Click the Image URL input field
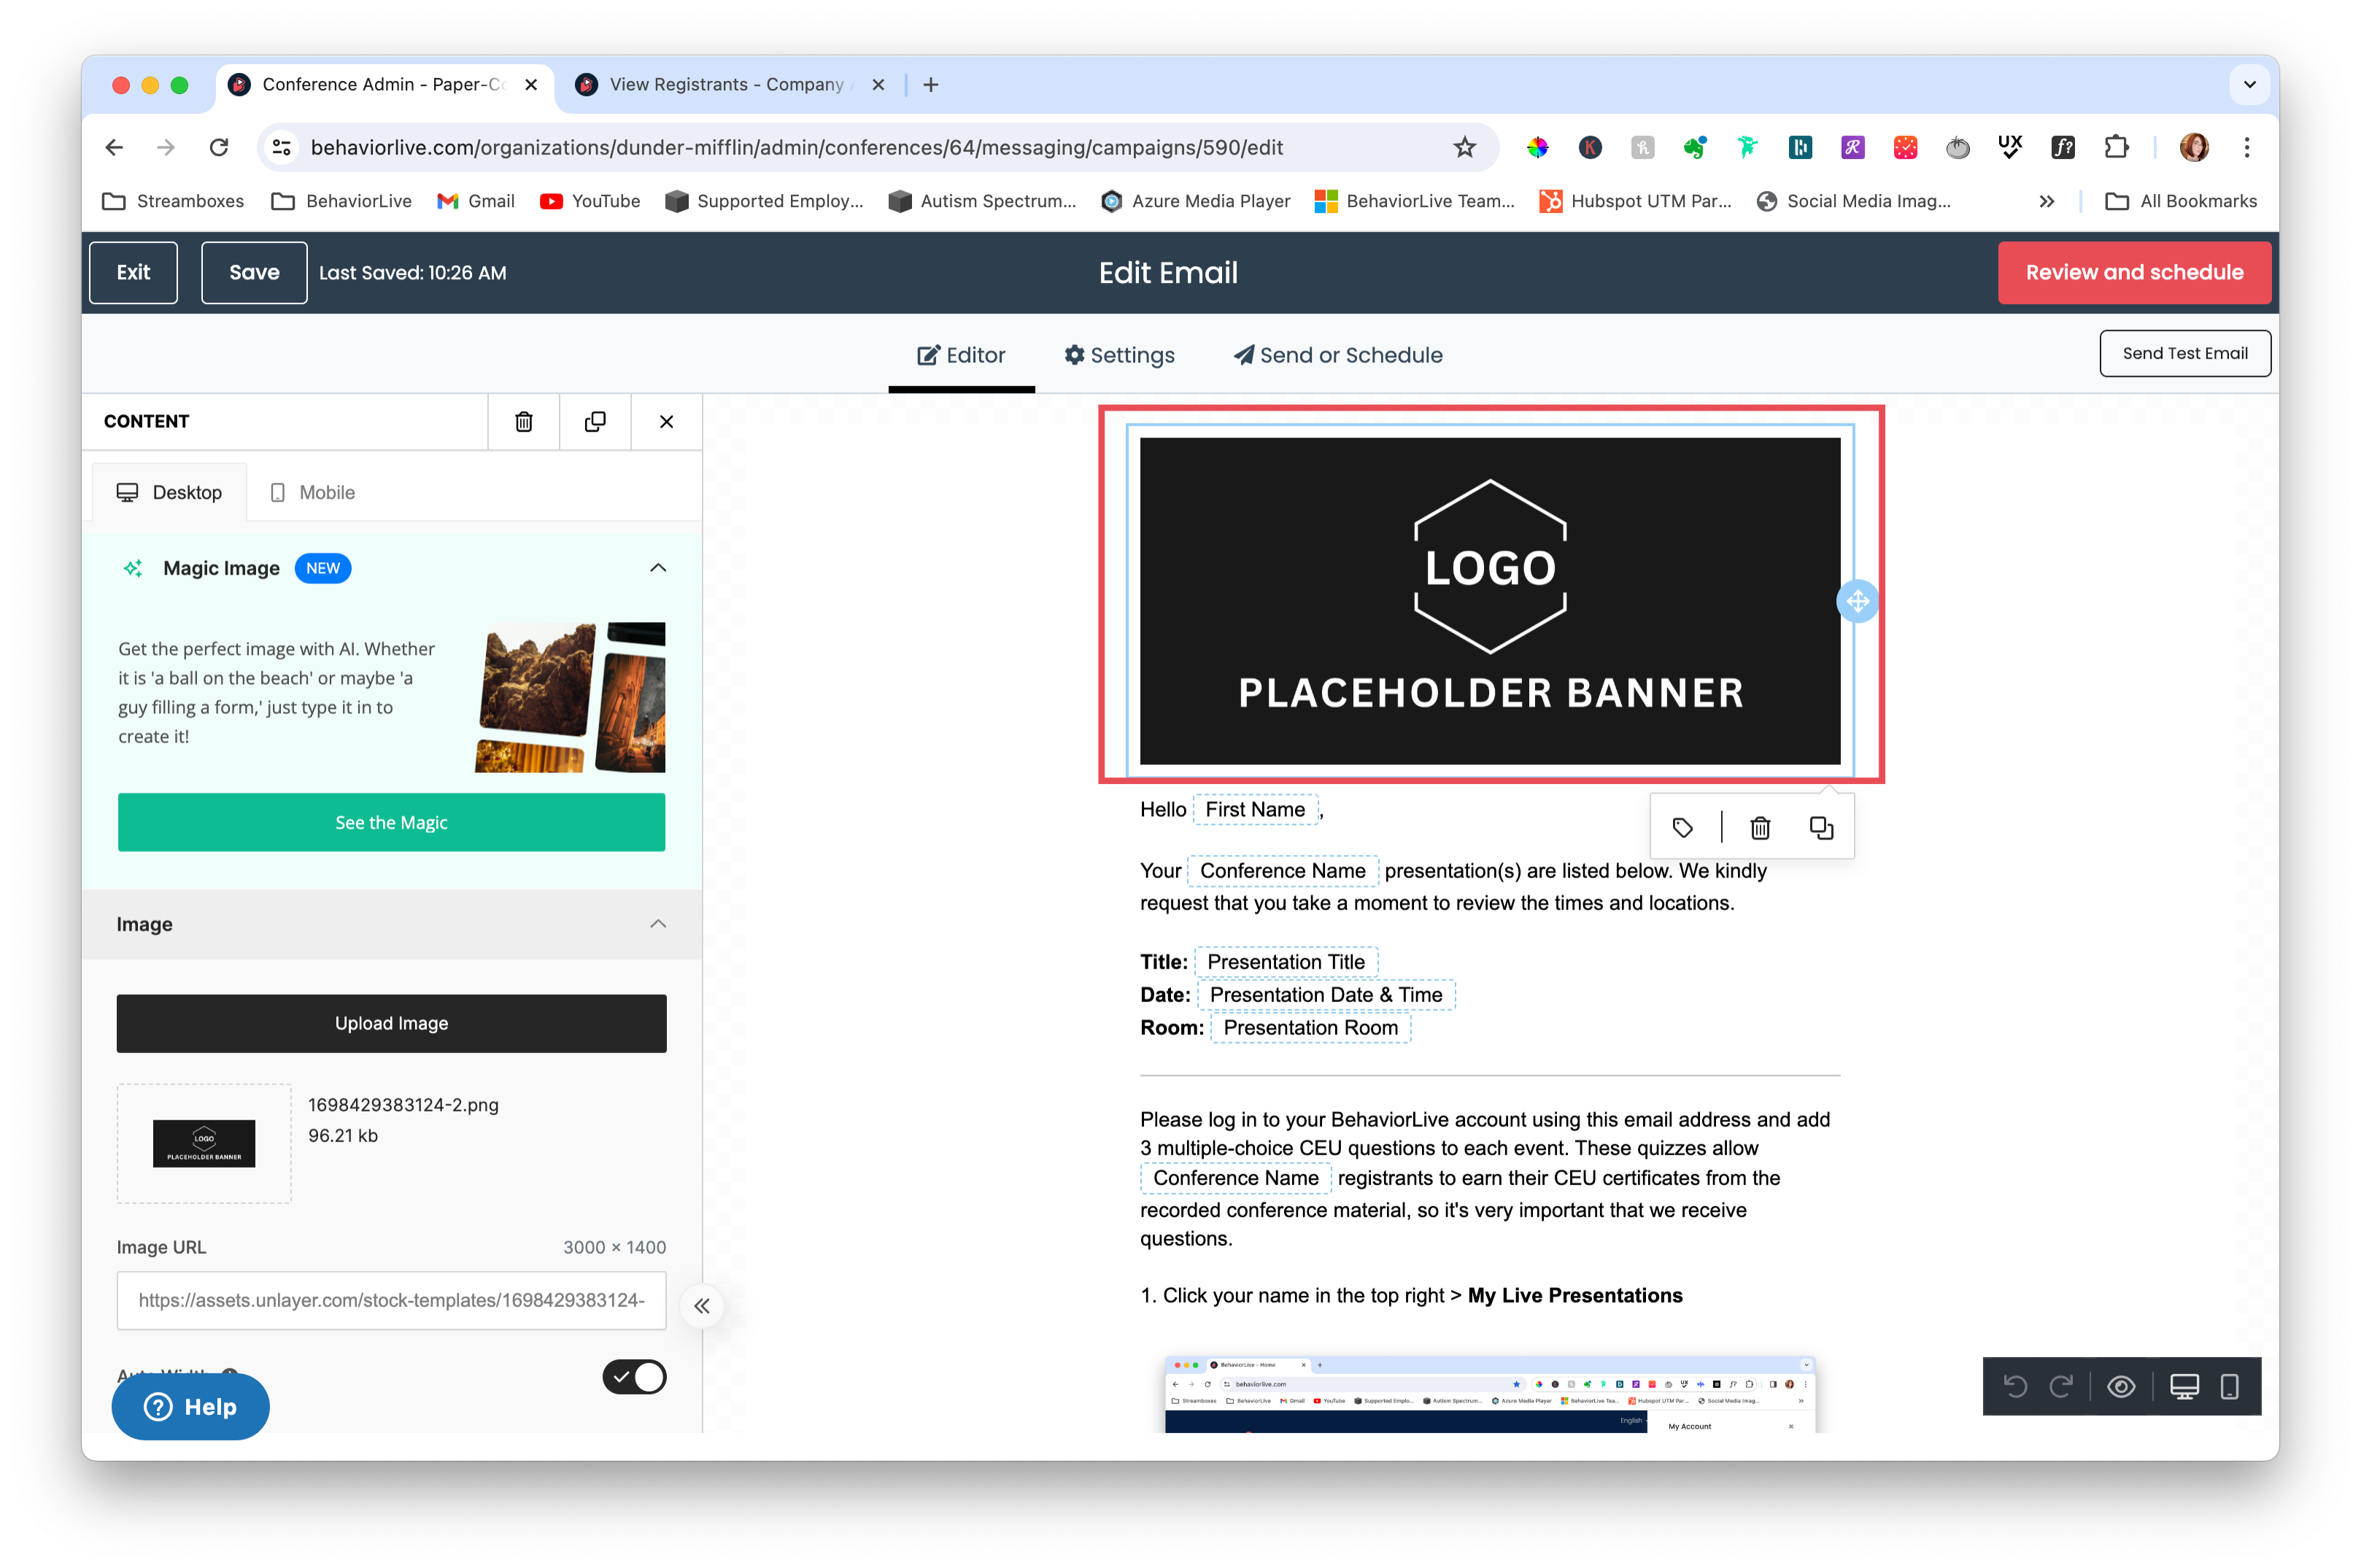Screen dimensions: 2361x1568 coord(391,1300)
